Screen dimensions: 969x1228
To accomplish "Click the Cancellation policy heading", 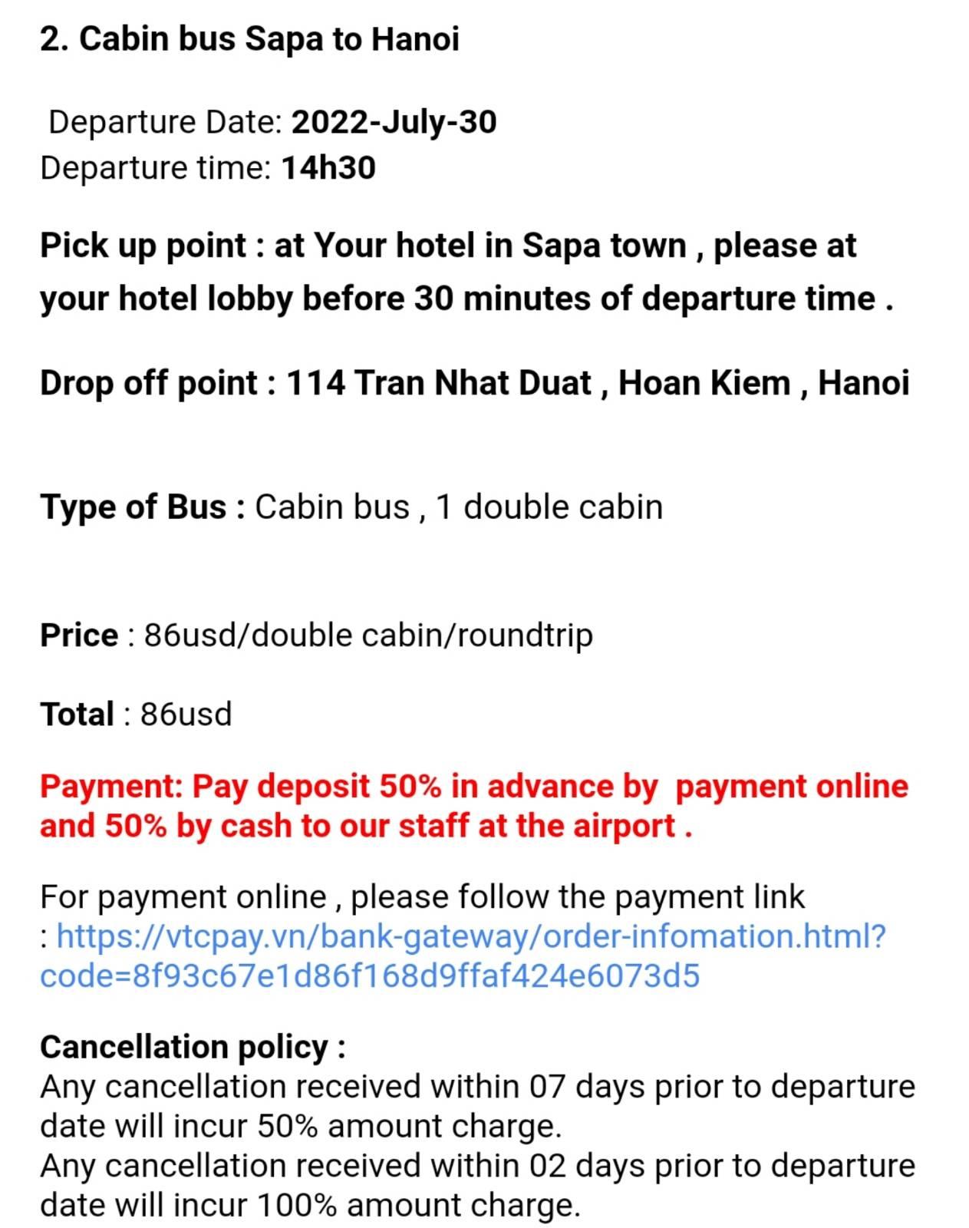I will tap(193, 1047).
